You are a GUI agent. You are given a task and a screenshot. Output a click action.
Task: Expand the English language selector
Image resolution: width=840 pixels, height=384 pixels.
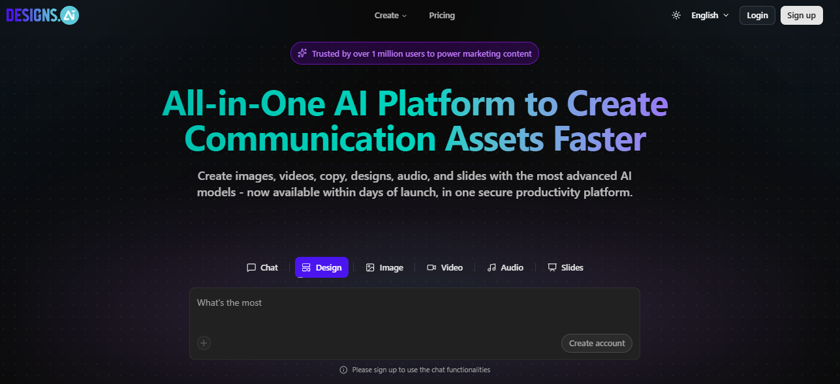pos(709,16)
